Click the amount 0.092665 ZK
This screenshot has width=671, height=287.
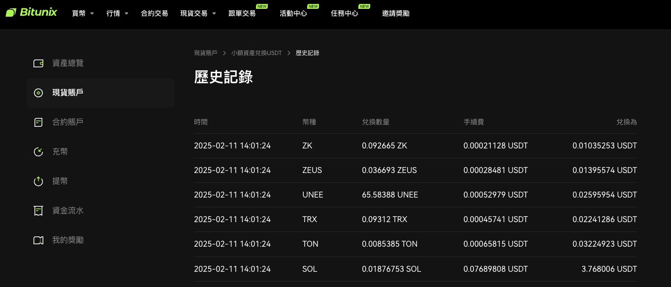pos(384,146)
